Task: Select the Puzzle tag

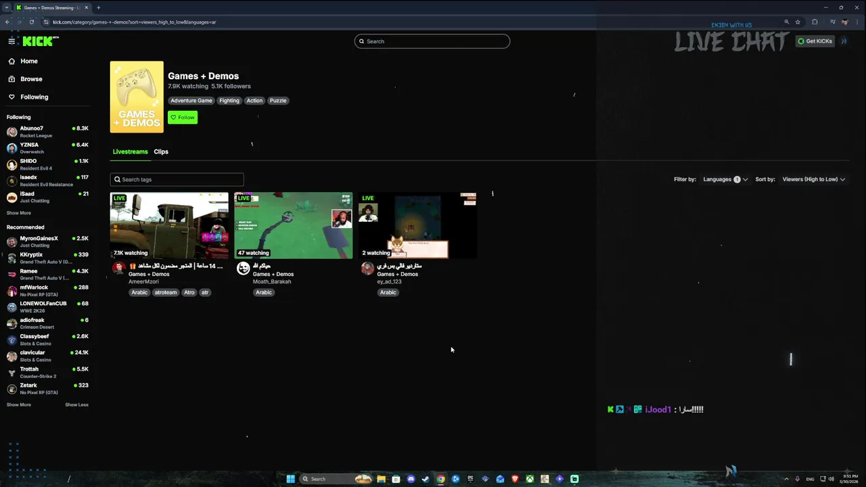Action: [278, 100]
